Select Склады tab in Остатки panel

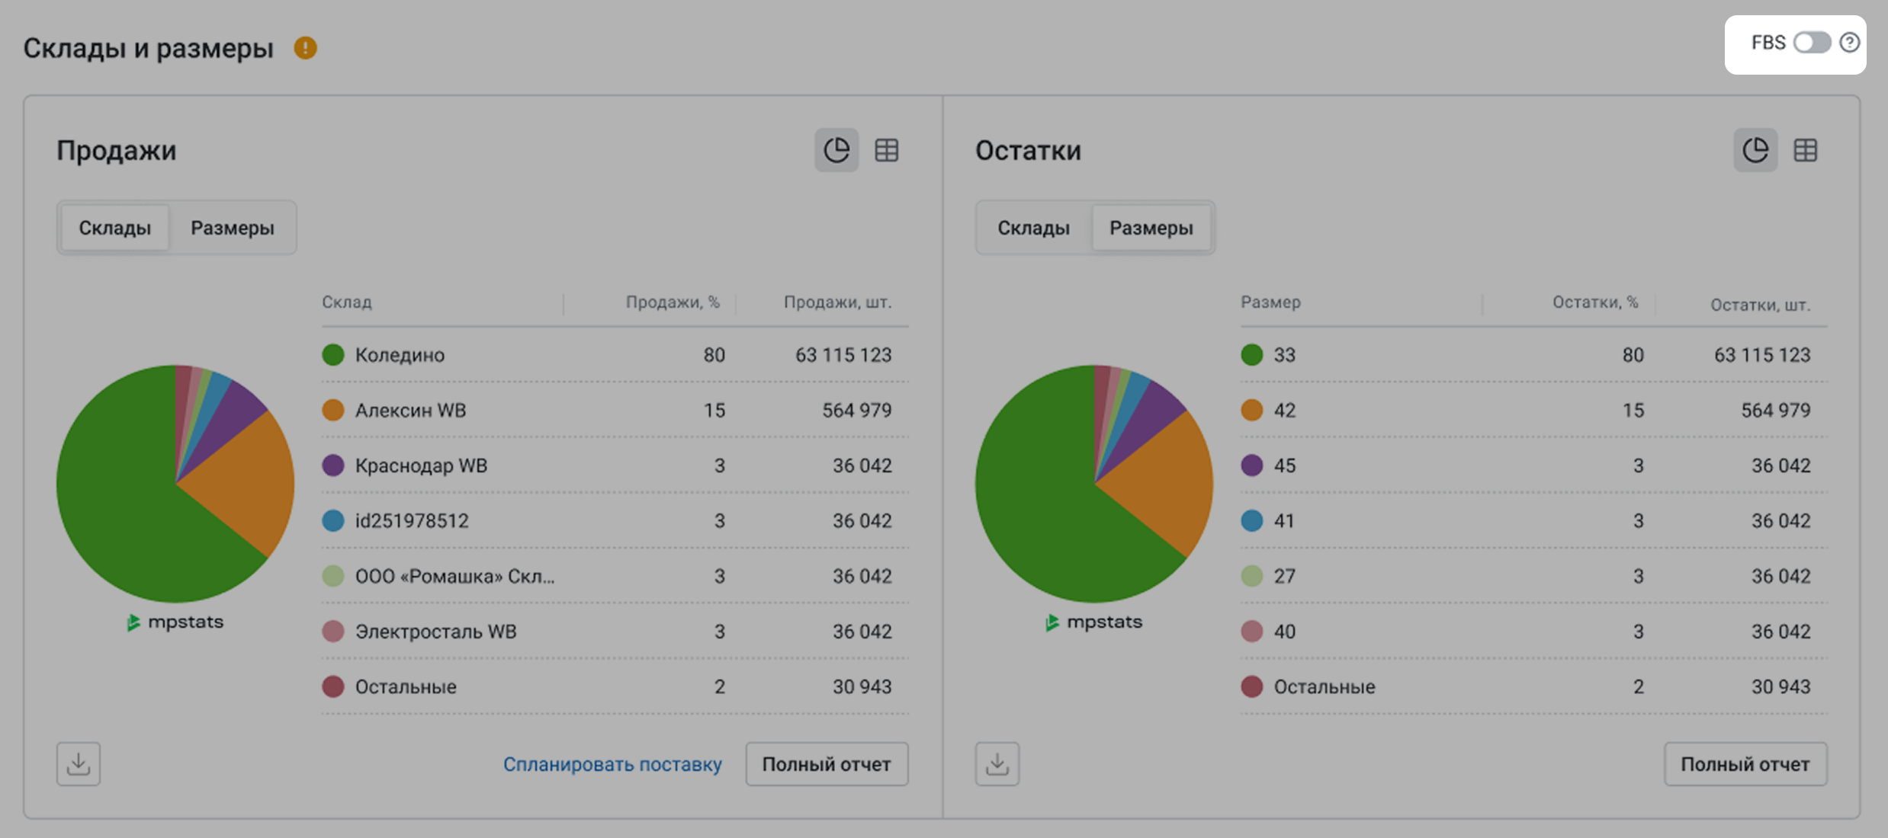click(x=1033, y=228)
